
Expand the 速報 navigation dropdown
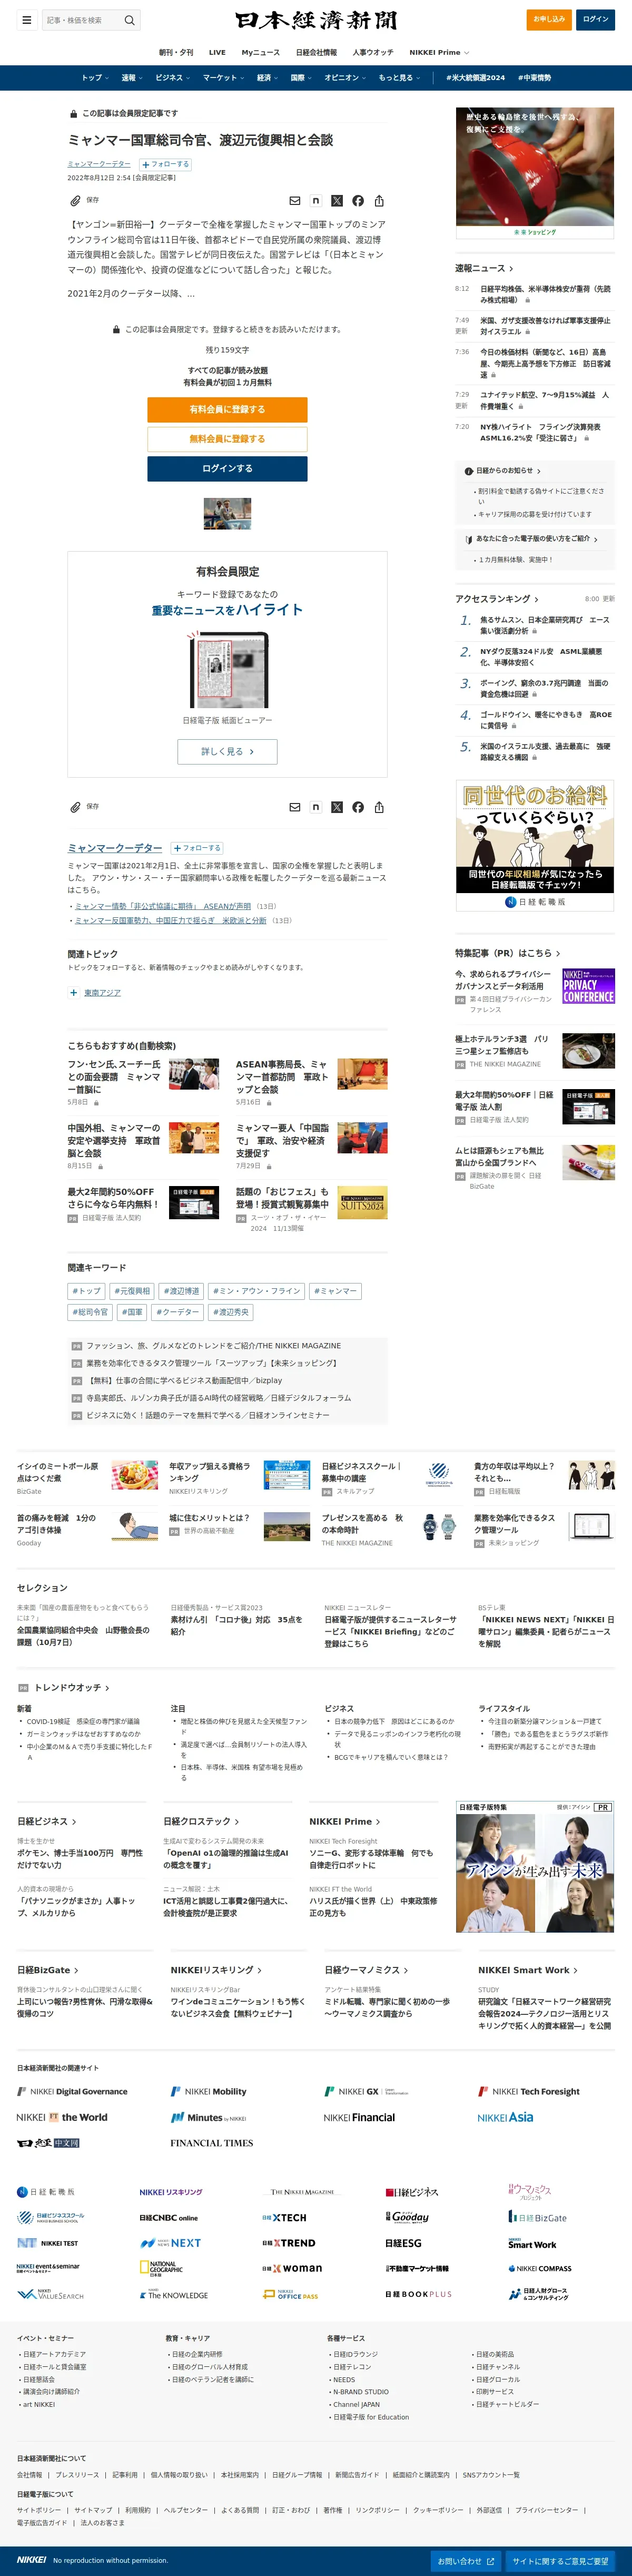point(131,78)
